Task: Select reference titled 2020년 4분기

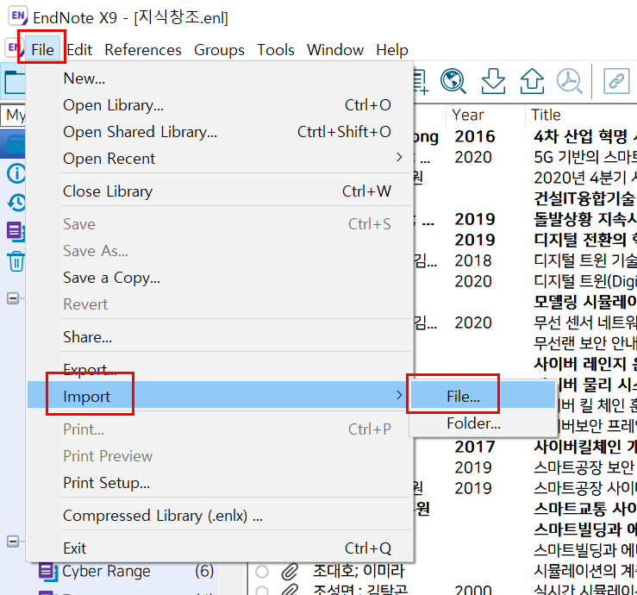Action: pyautogui.click(x=585, y=178)
